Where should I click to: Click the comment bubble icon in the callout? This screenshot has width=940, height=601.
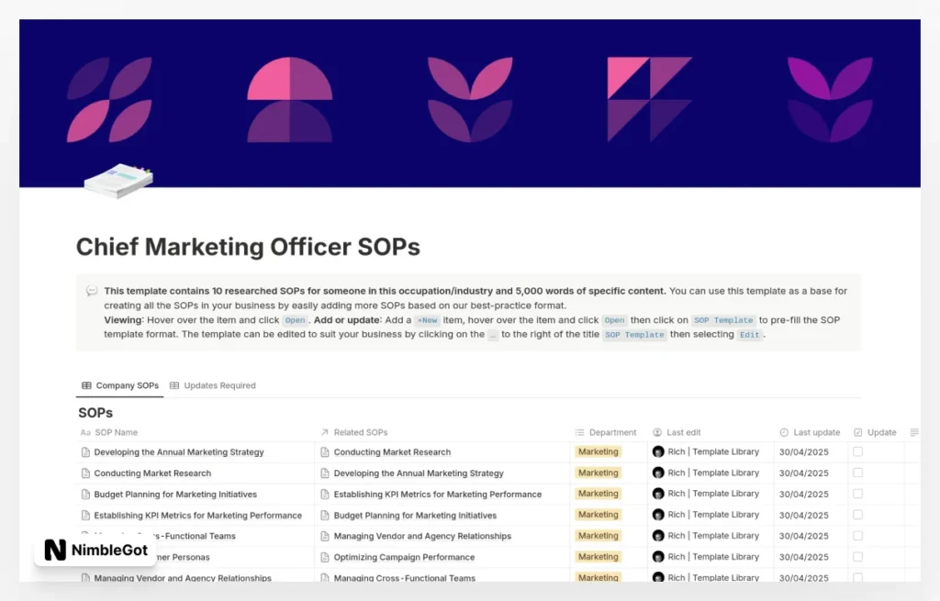[92, 290]
